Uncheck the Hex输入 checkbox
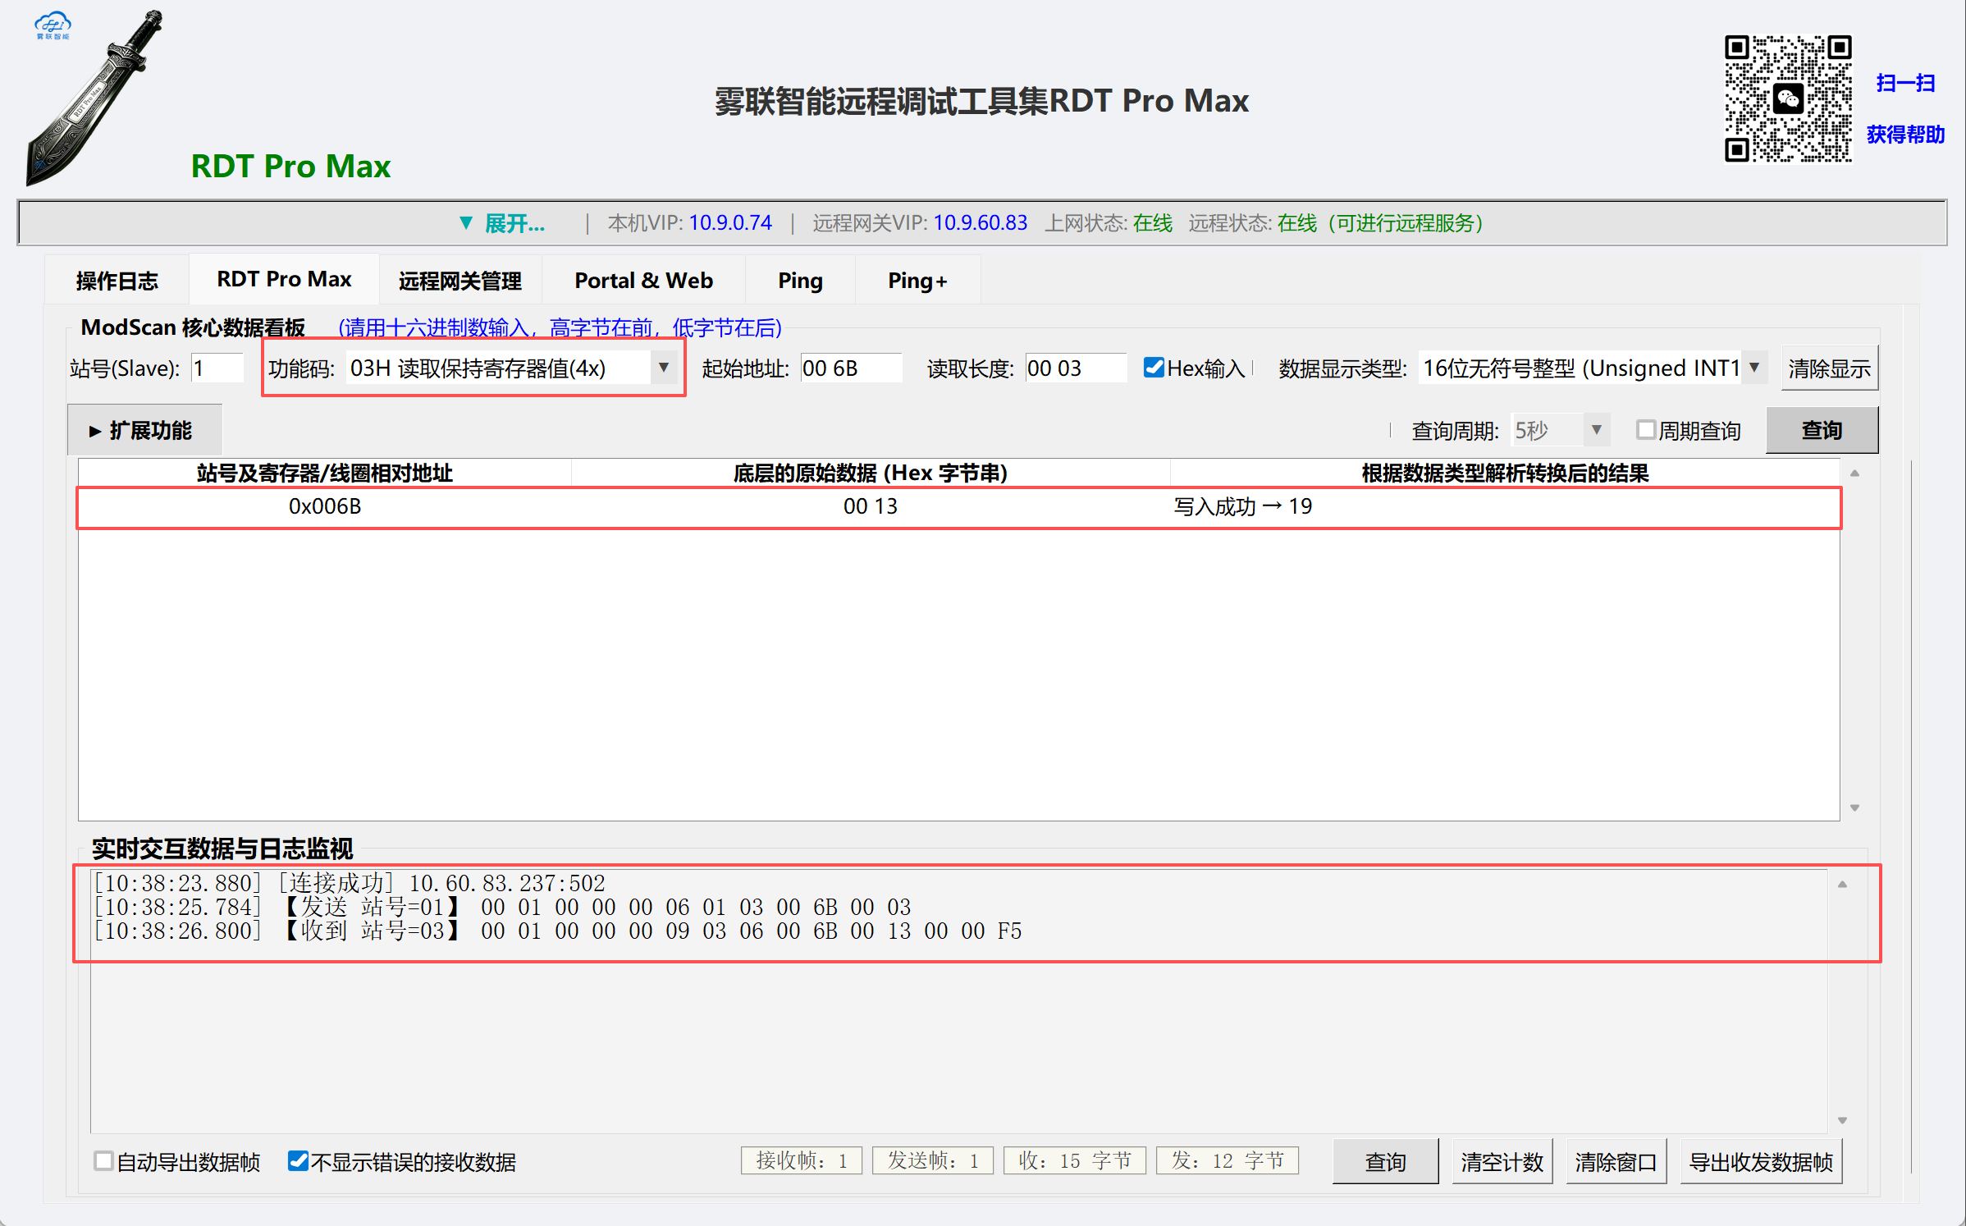 coord(1154,368)
